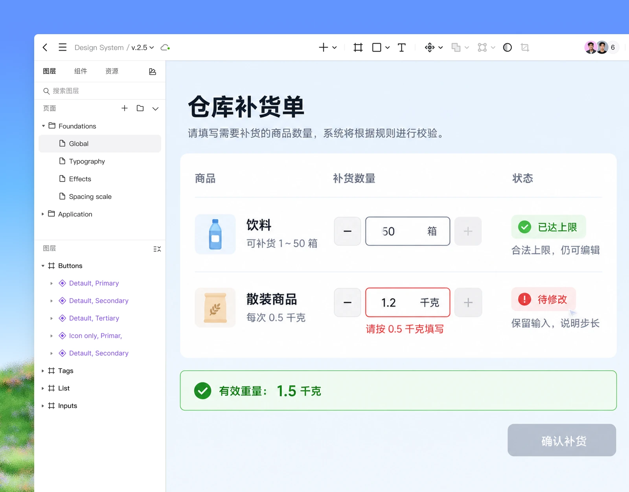Expand the Inputs frame layer

43,406
